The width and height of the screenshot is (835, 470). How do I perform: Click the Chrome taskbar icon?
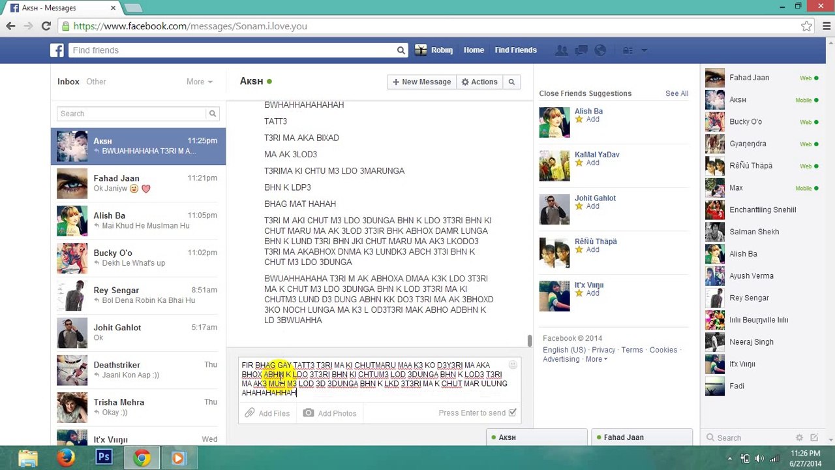click(142, 458)
